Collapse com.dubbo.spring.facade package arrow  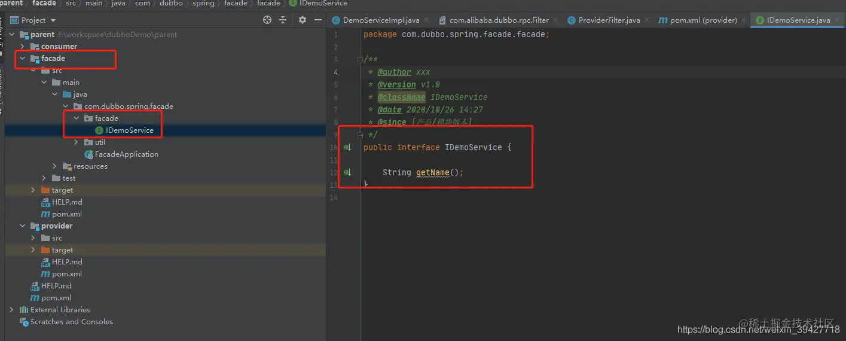(x=66, y=106)
